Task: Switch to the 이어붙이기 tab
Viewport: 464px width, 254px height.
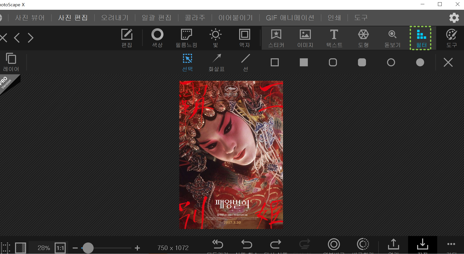Action: (x=236, y=18)
